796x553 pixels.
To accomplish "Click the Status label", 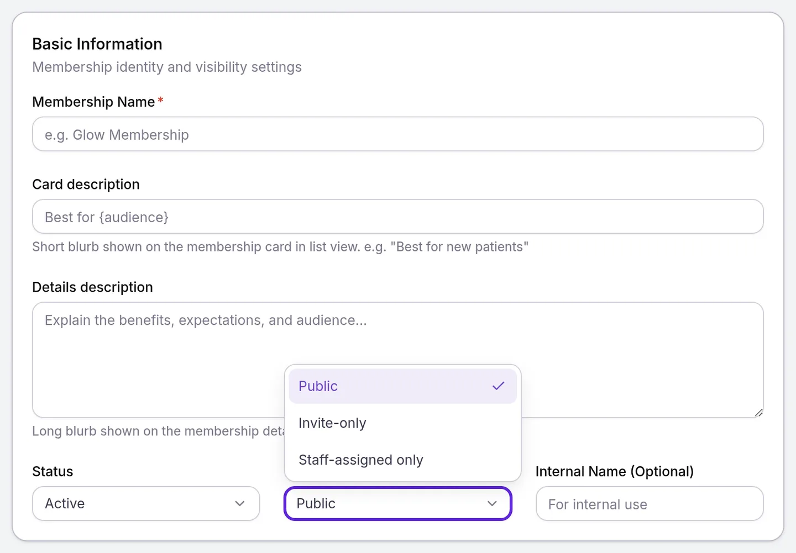I will pyautogui.click(x=53, y=472).
